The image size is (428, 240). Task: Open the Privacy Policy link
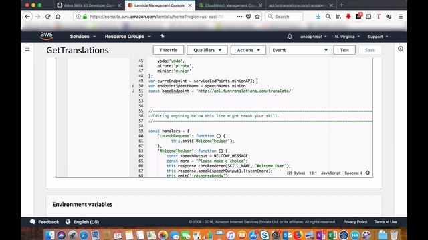point(355,222)
